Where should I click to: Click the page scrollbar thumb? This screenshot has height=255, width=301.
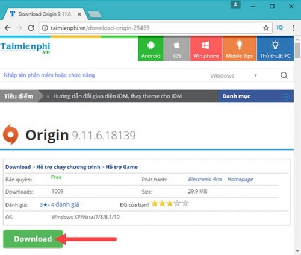(x=297, y=51)
